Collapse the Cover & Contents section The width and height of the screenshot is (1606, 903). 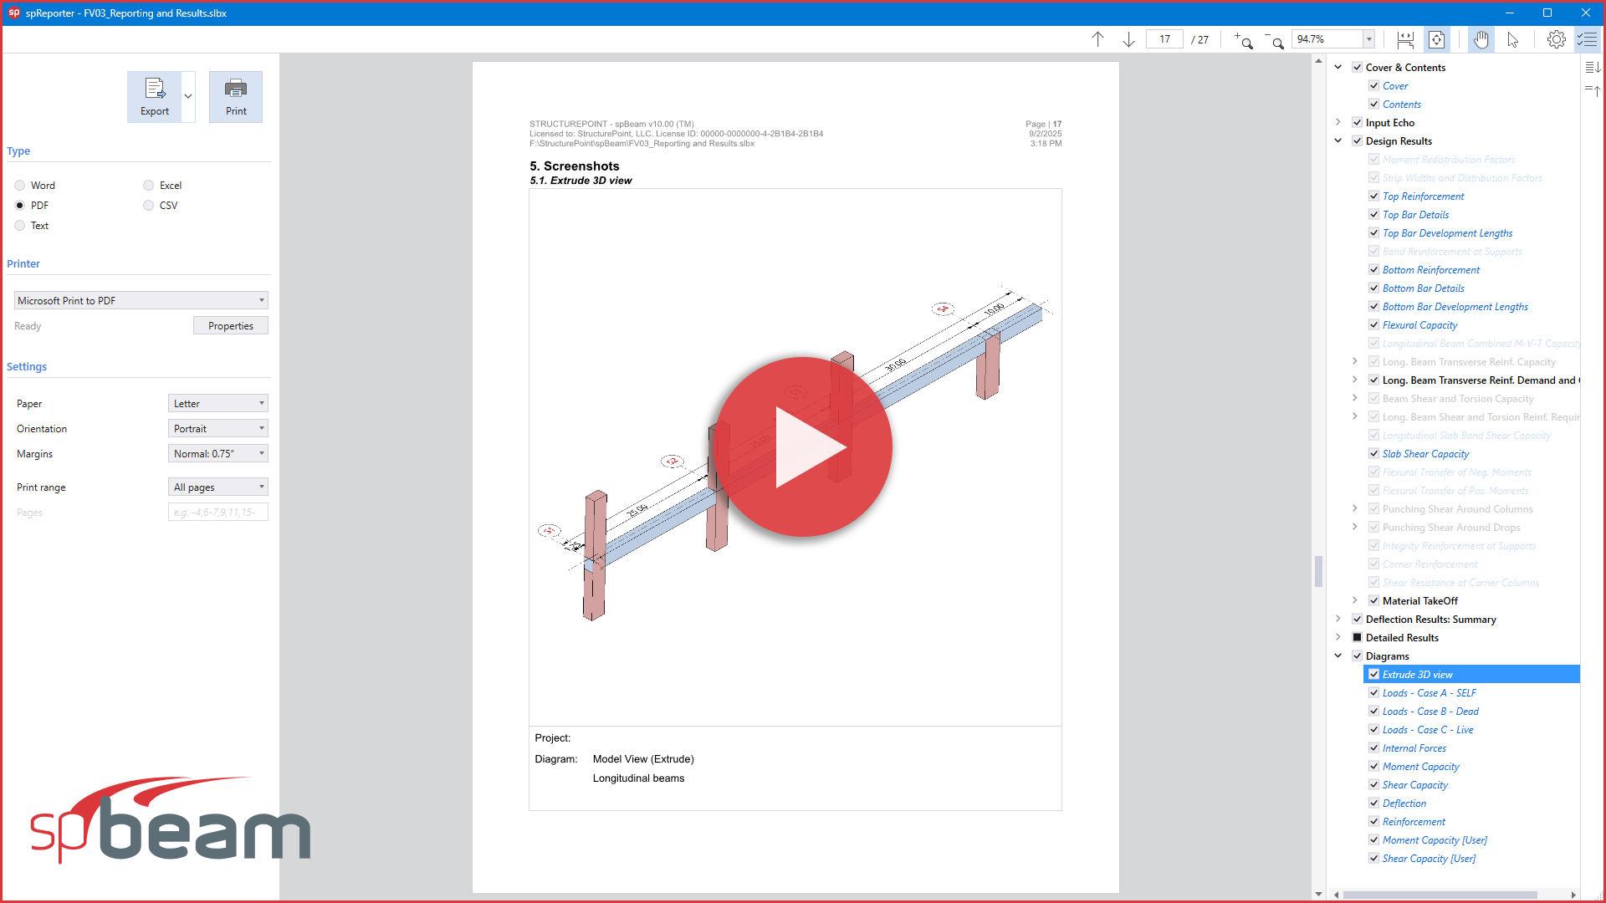[1338, 68]
